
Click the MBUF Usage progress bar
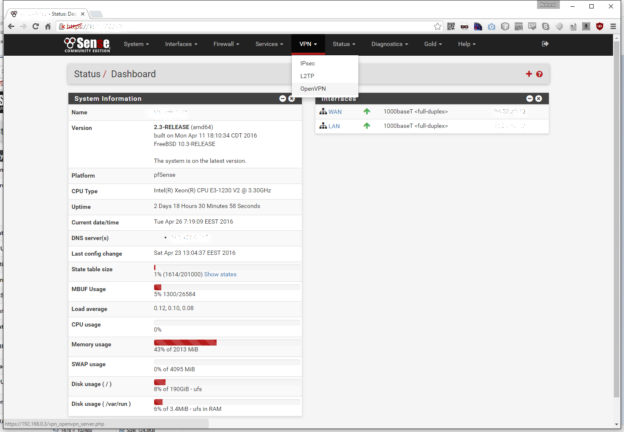227,287
